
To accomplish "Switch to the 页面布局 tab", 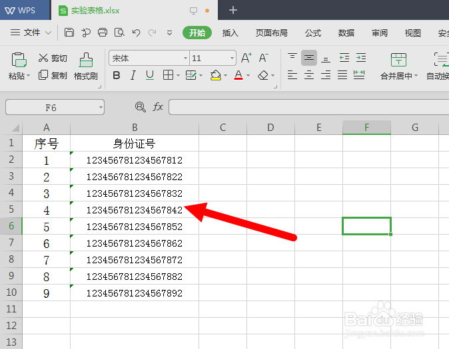I will pyautogui.click(x=271, y=33).
